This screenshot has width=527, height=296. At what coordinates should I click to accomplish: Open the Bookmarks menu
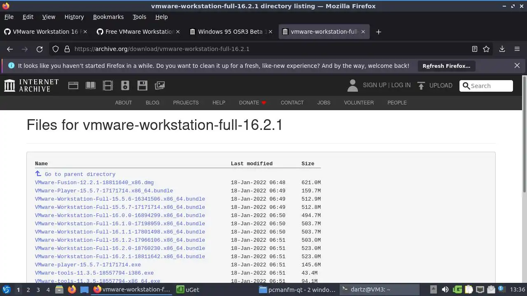pyautogui.click(x=108, y=17)
